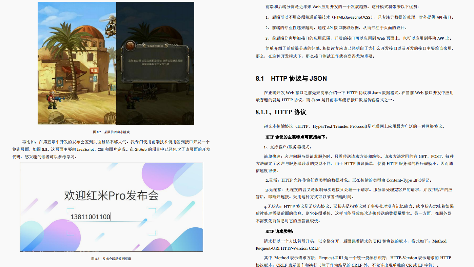The image size is (474, 267).
Task: Click the line "1、支持客户/服务器模式。"
Action: point(288,147)
